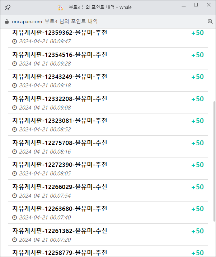
Task: Close the point history window
Action: coord(209,5)
